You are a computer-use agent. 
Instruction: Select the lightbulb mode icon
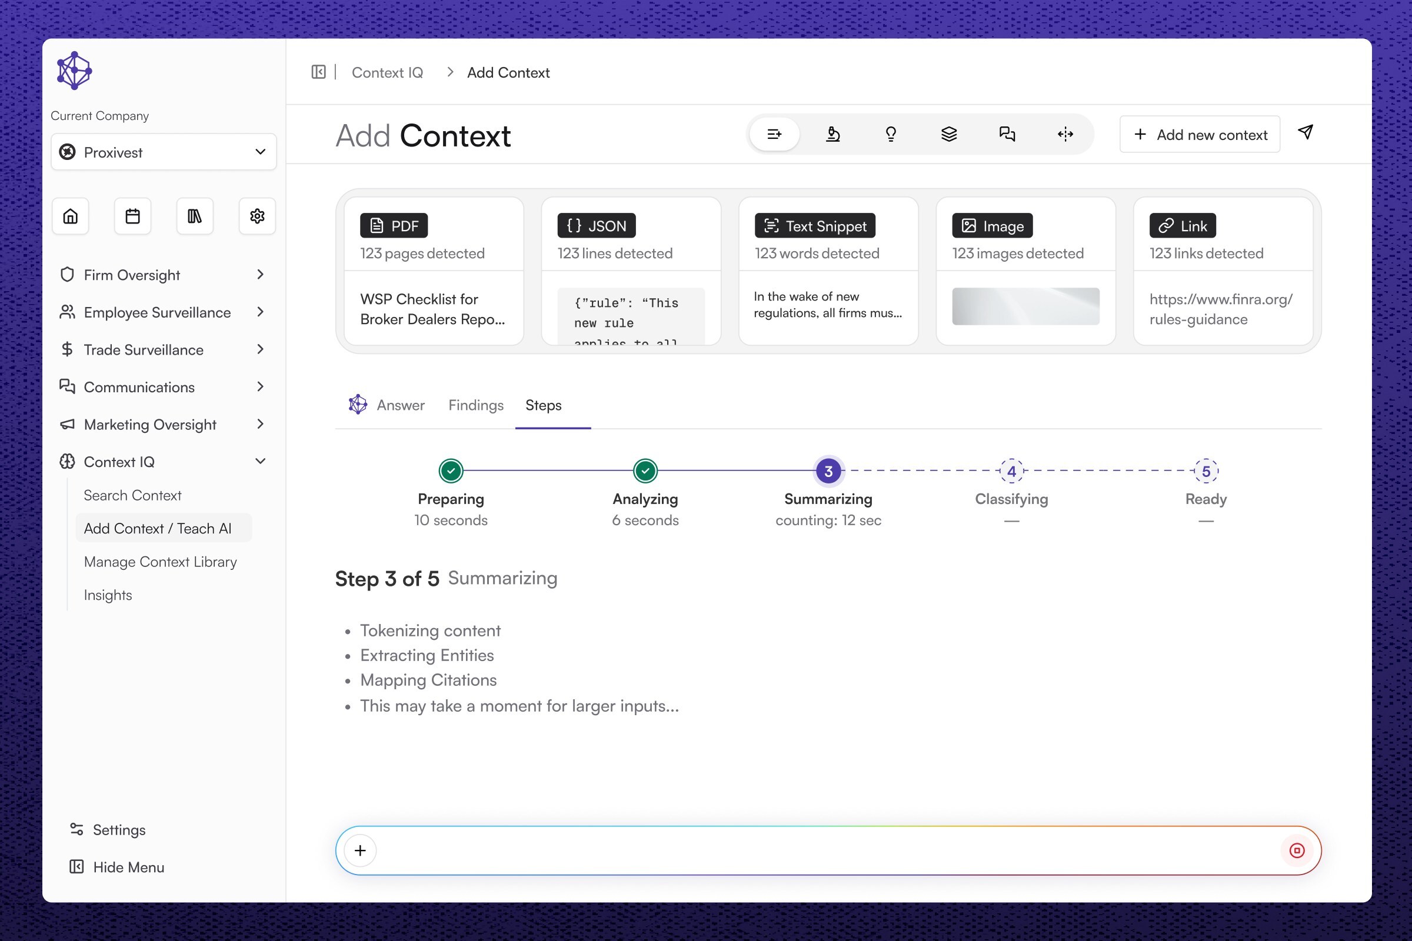coord(891,134)
